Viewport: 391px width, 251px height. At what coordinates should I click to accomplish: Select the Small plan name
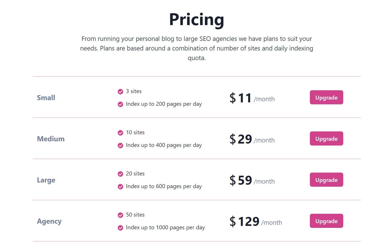(x=46, y=98)
